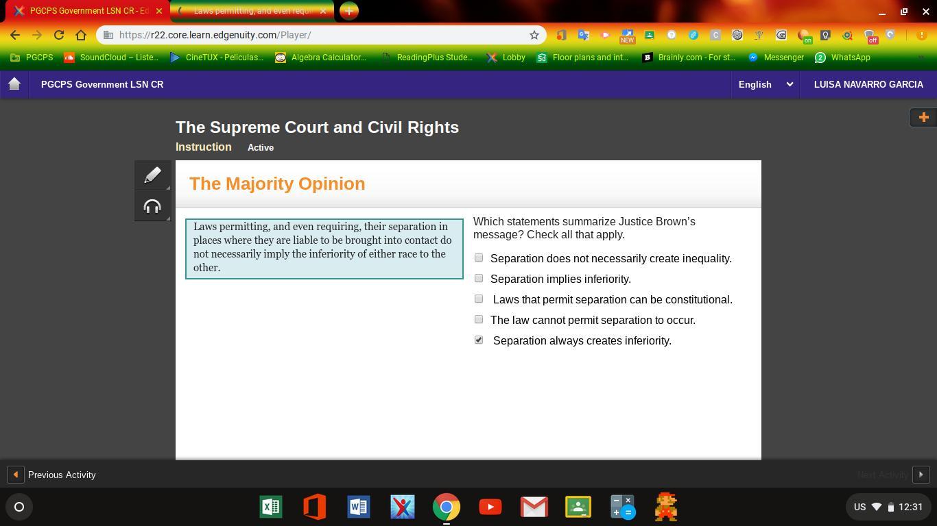This screenshot has width=937, height=526.
Task: Click the site info icon in address bar
Action: tap(108, 35)
